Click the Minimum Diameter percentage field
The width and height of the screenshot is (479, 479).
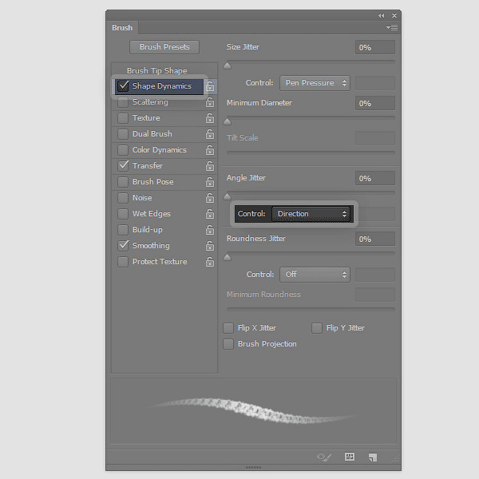(x=375, y=103)
